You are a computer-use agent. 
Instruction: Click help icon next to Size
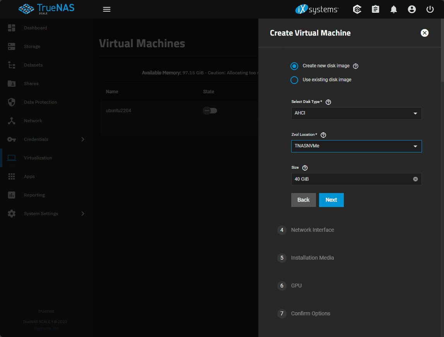pyautogui.click(x=305, y=168)
